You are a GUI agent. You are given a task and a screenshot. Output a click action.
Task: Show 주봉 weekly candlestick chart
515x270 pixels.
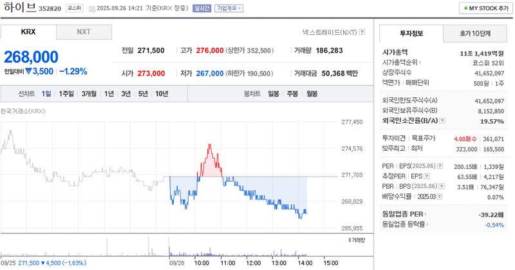click(x=292, y=93)
